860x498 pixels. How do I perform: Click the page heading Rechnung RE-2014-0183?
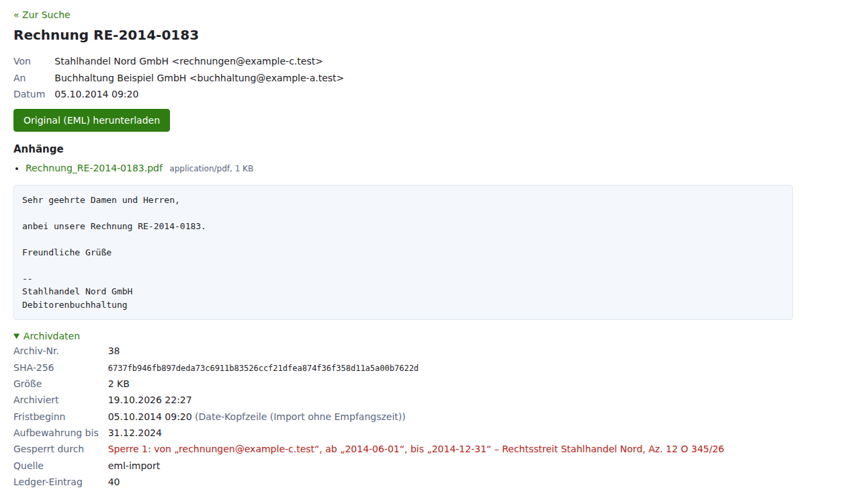coord(106,35)
